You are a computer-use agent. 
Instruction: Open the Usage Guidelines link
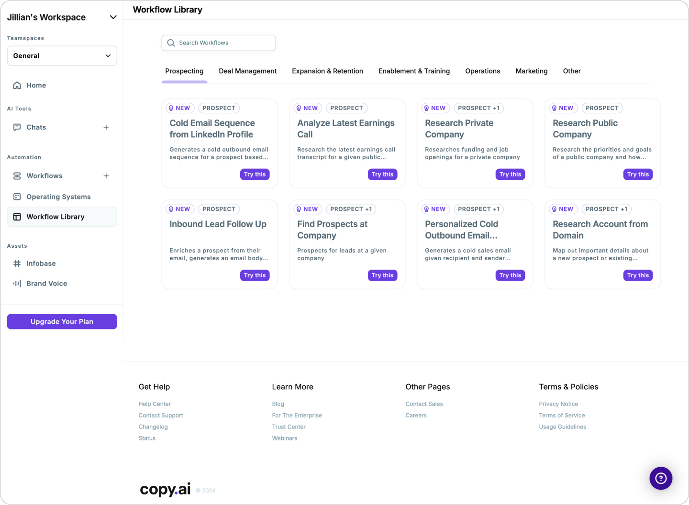(563, 427)
